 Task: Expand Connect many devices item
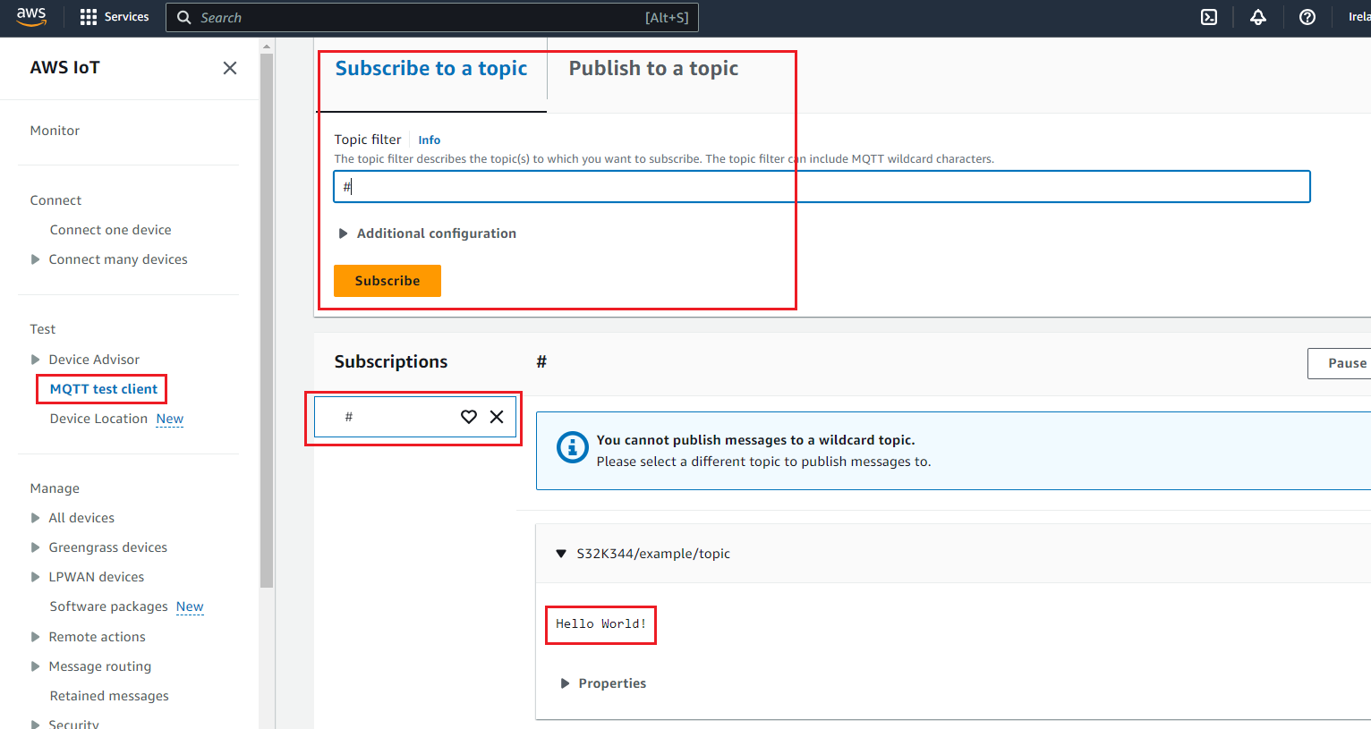point(36,259)
